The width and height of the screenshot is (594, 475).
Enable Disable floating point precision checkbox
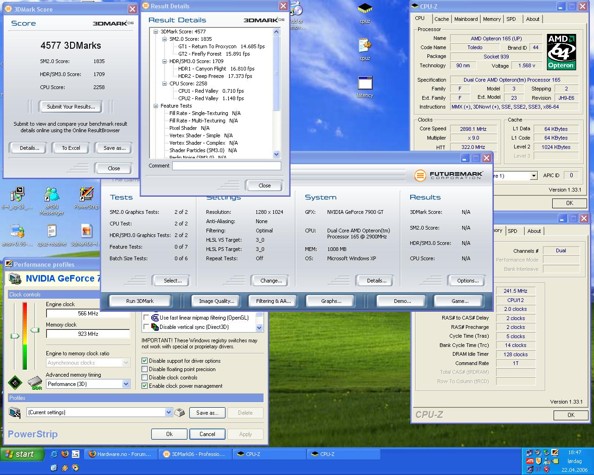(x=145, y=369)
